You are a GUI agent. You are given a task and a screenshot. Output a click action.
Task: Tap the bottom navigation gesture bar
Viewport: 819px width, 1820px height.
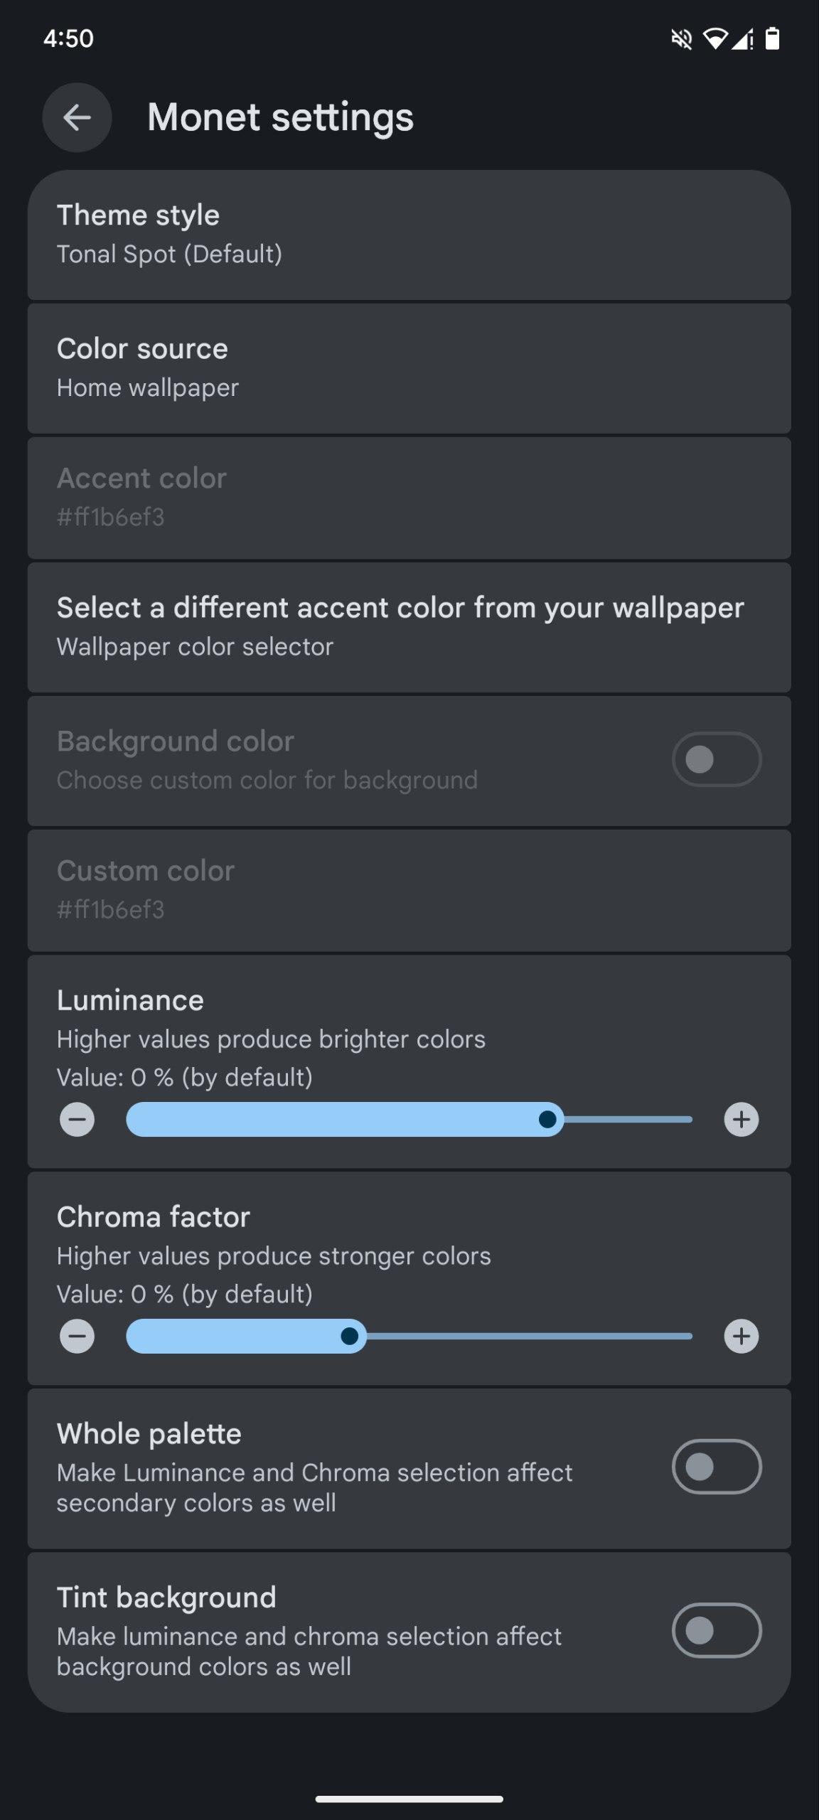[409, 1799]
